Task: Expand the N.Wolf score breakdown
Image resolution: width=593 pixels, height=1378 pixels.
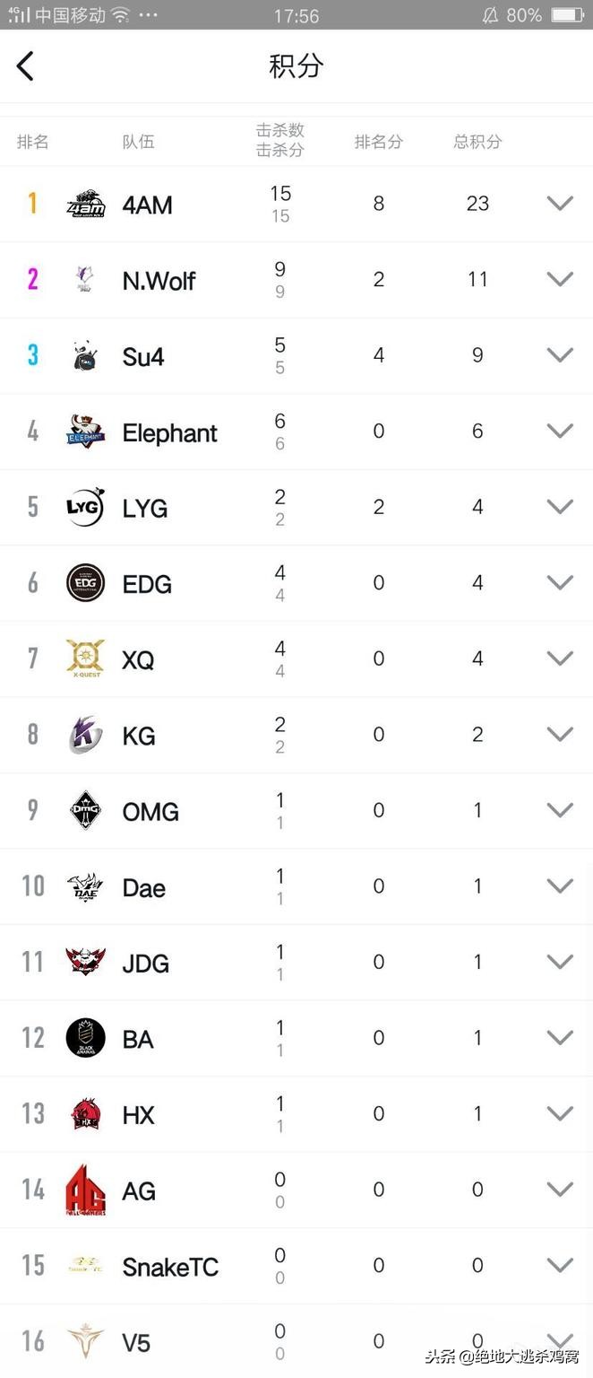Action: point(560,280)
